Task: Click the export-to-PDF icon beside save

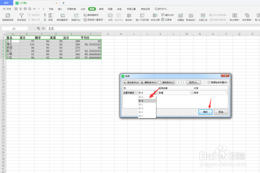Action: (x=21, y=9)
